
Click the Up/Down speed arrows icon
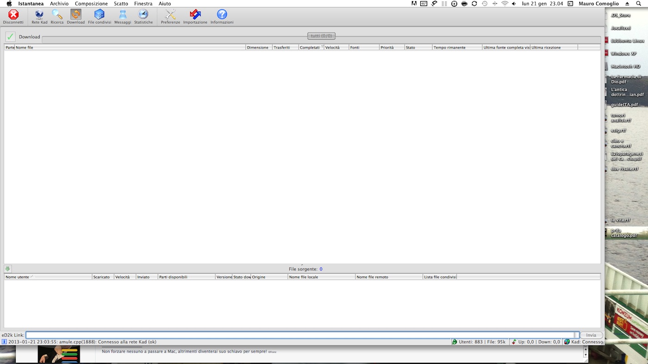pos(514,342)
